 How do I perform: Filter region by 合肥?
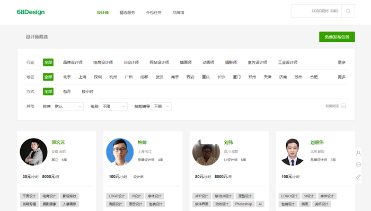coord(314,77)
